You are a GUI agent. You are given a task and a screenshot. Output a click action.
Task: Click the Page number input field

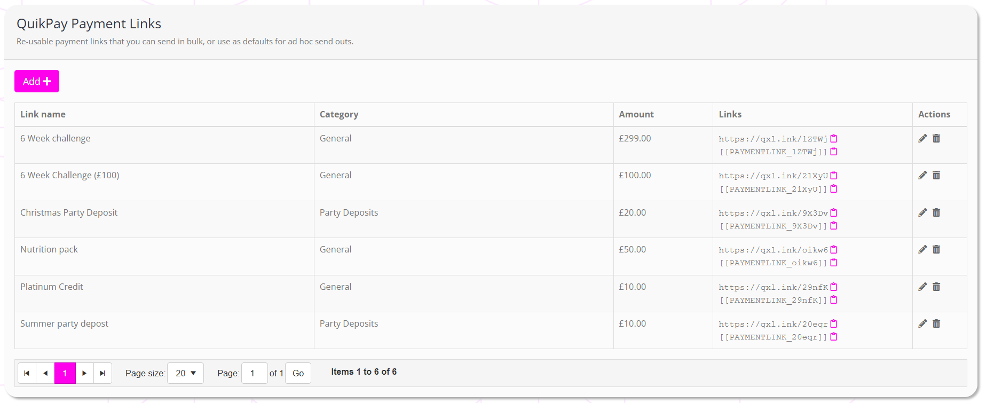click(x=254, y=373)
